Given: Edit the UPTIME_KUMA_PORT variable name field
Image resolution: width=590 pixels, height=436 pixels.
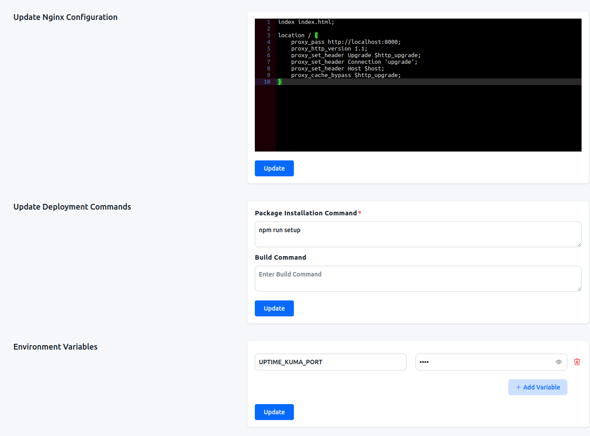Looking at the screenshot, I should coord(331,362).
